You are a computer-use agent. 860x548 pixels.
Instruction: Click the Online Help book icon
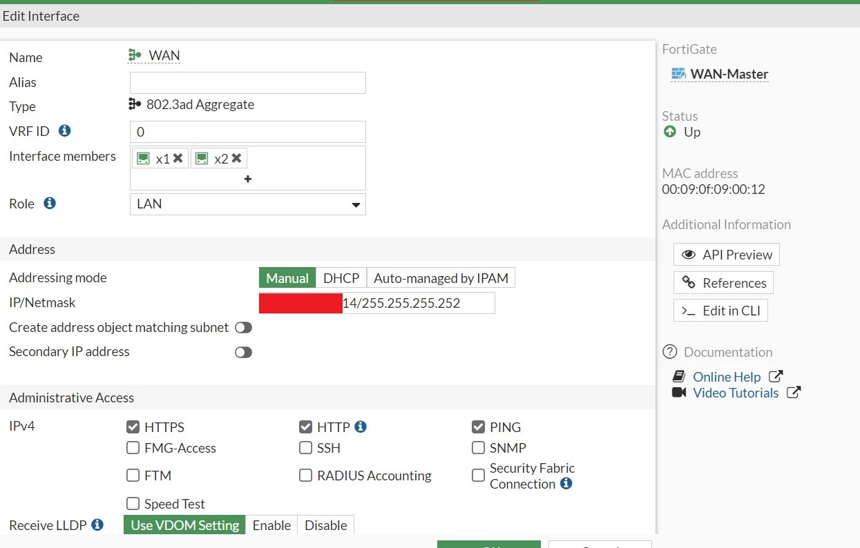[679, 376]
